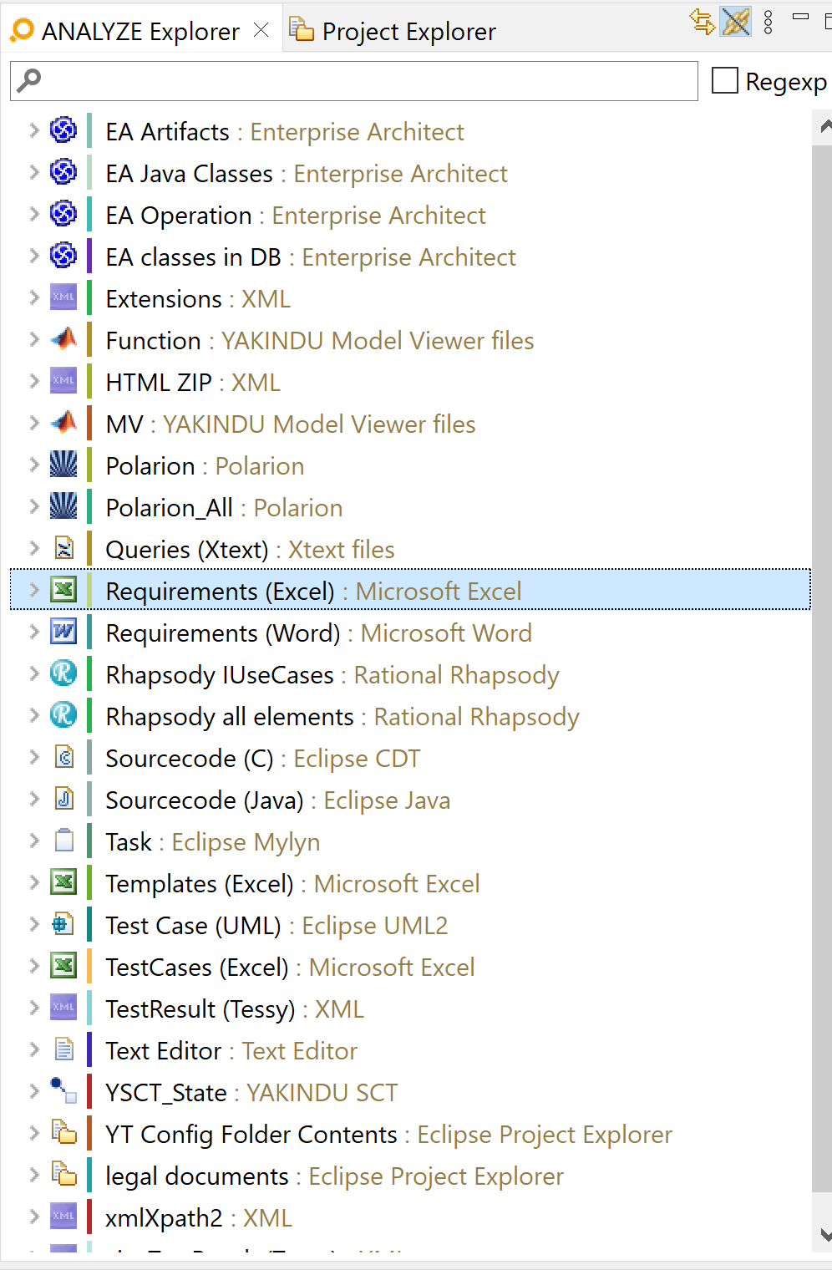Click the MV Model Viewer icon
The height and width of the screenshot is (1270, 832).
tap(63, 423)
